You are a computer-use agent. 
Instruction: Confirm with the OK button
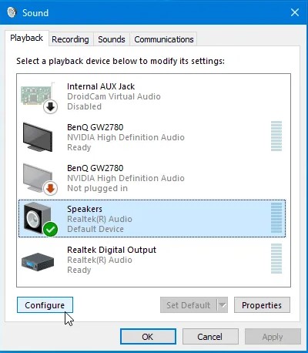tap(148, 337)
